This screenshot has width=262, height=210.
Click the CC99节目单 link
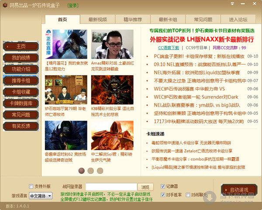tap(196, 48)
